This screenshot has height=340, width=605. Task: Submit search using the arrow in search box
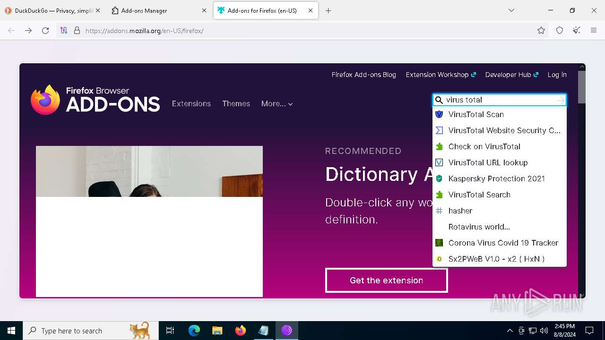click(561, 100)
